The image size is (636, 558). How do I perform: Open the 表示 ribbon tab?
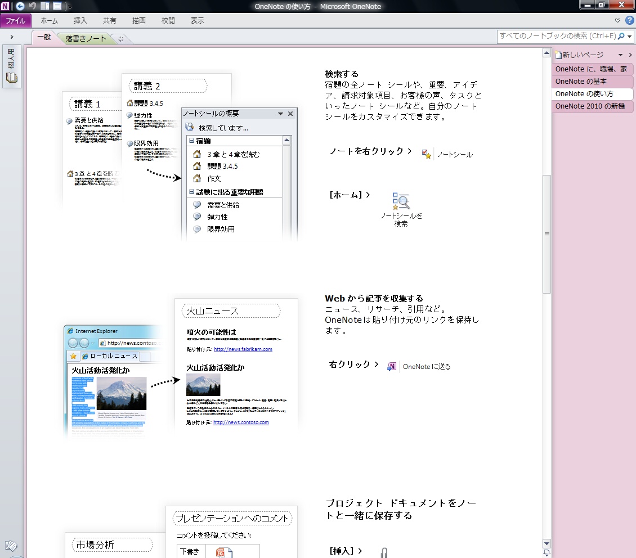click(x=198, y=21)
